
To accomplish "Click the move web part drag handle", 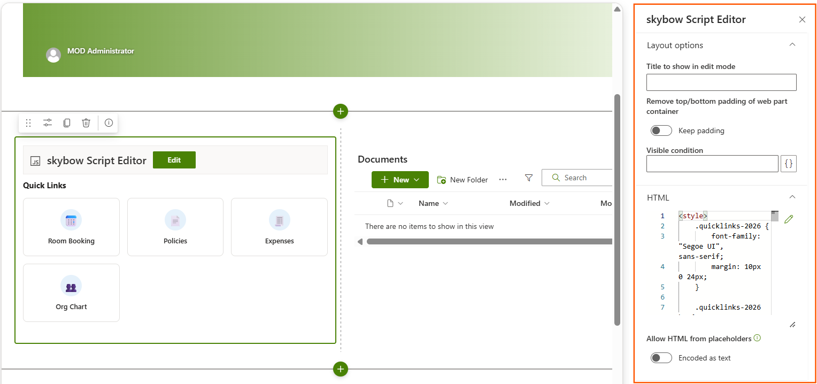I will pyautogui.click(x=28, y=123).
